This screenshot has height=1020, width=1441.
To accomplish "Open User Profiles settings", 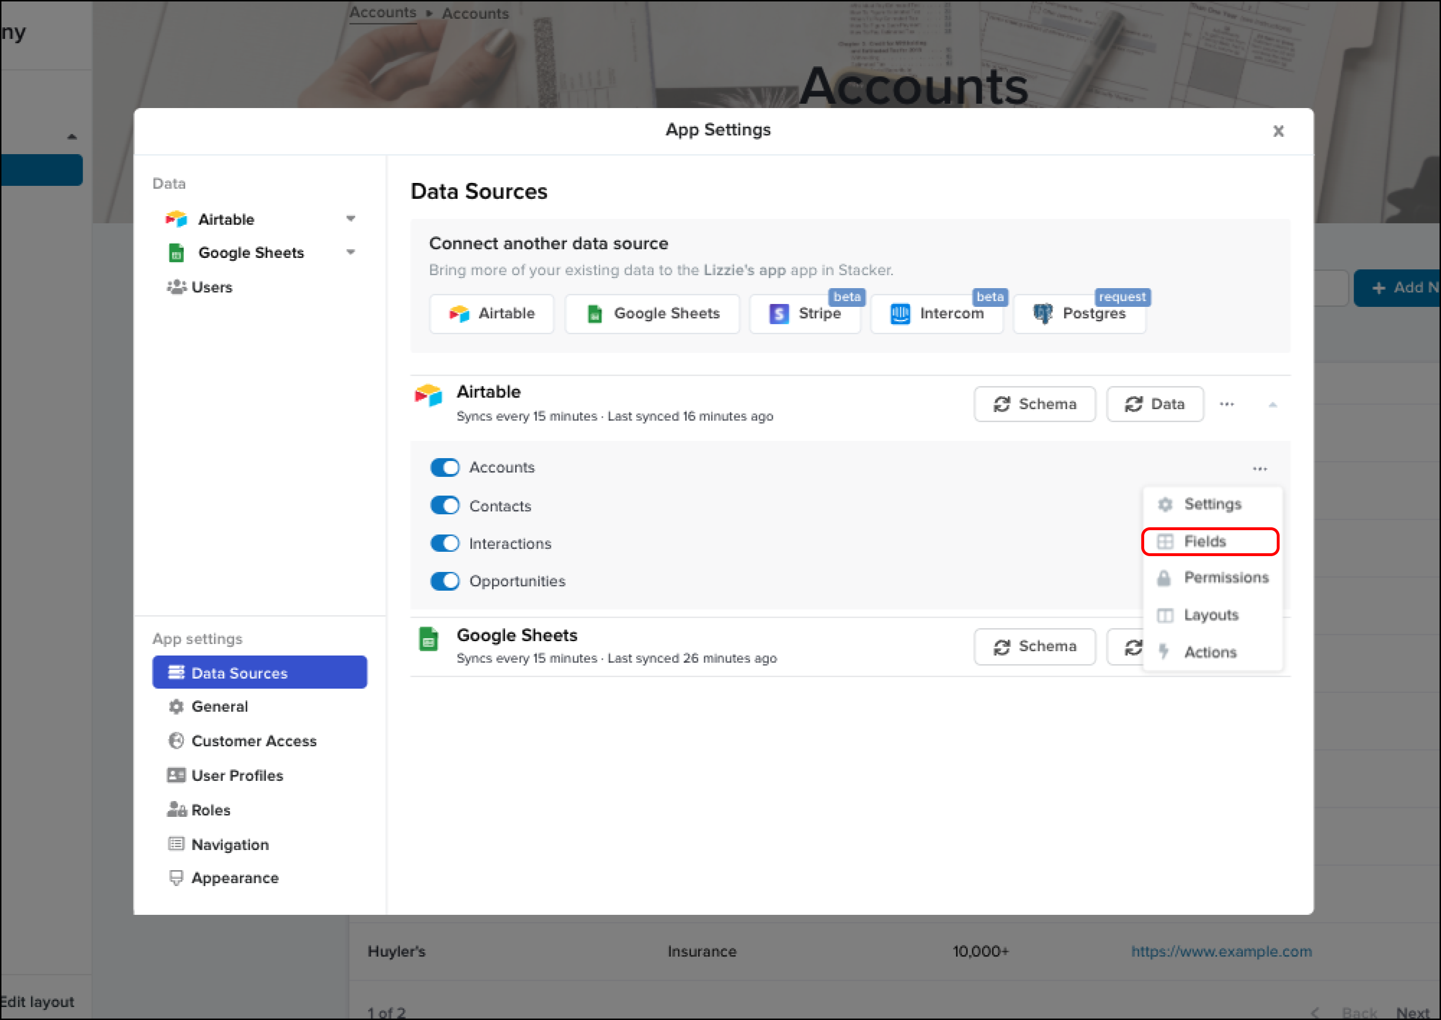I will [x=259, y=775].
